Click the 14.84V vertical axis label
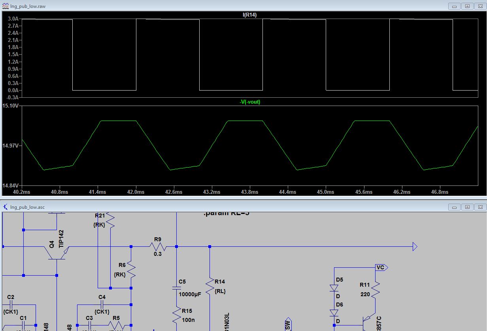Screen dimensions: 487x331 [x=10, y=185]
